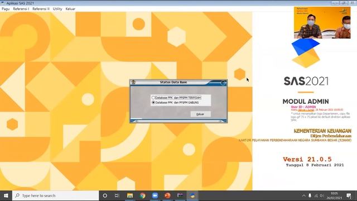Open the Pagu menu
Image resolution: width=357 pixels, height=201 pixels.
6,9
